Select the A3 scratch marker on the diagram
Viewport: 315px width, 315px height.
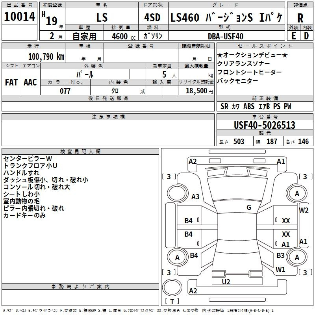click(195, 197)
